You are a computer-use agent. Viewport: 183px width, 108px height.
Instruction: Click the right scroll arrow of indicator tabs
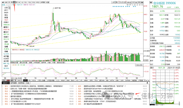(148, 80)
